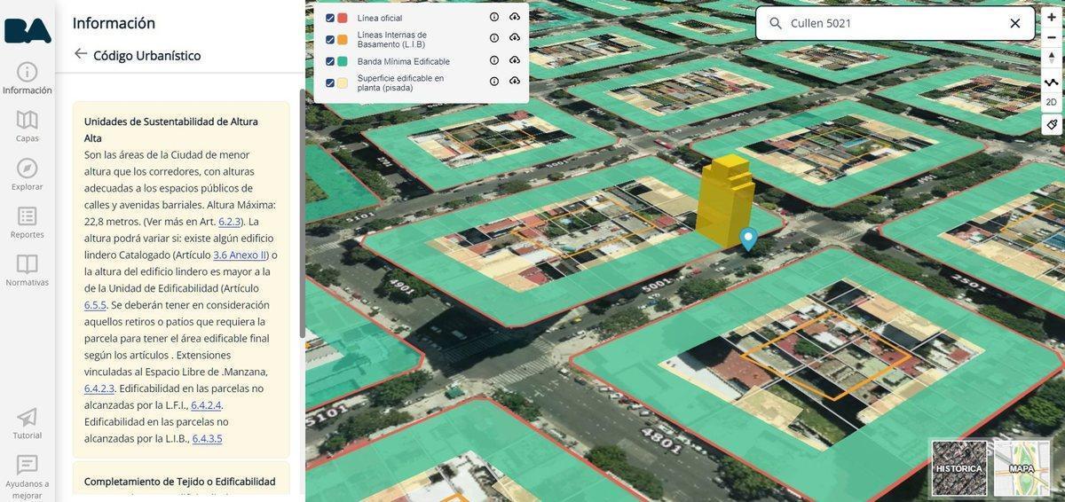Viewport: 1065px width, 502px height.
Task: Click the information panel scrollbar
Action: 302,213
